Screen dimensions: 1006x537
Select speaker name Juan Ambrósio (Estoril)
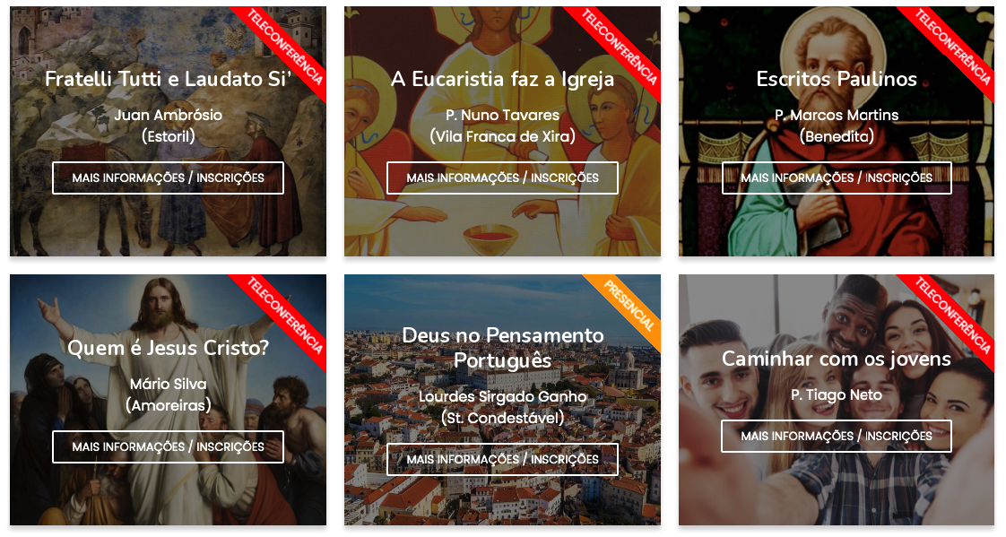168,126
